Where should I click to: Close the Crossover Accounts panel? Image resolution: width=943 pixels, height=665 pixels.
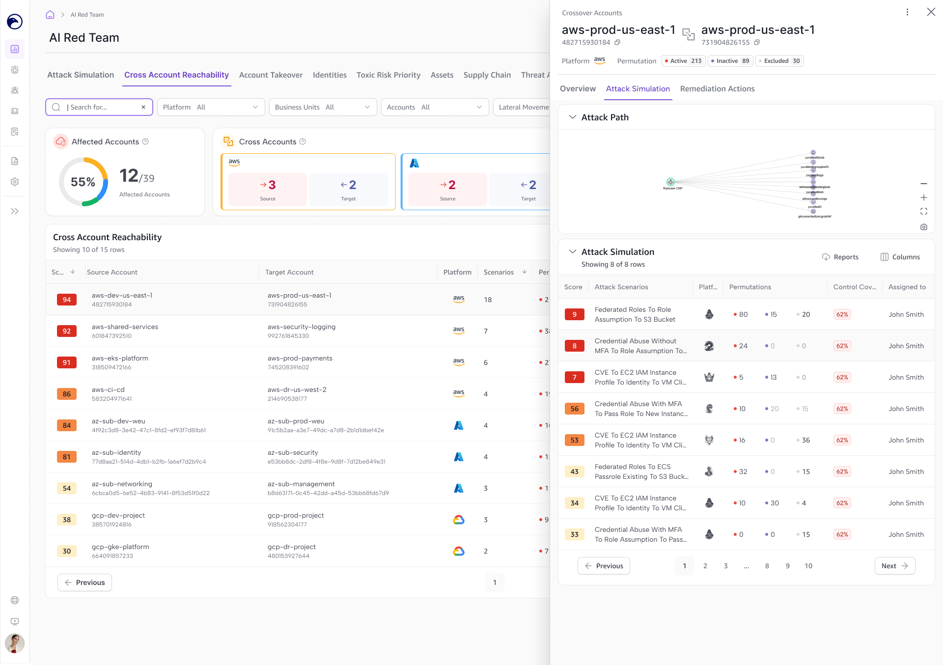point(931,12)
